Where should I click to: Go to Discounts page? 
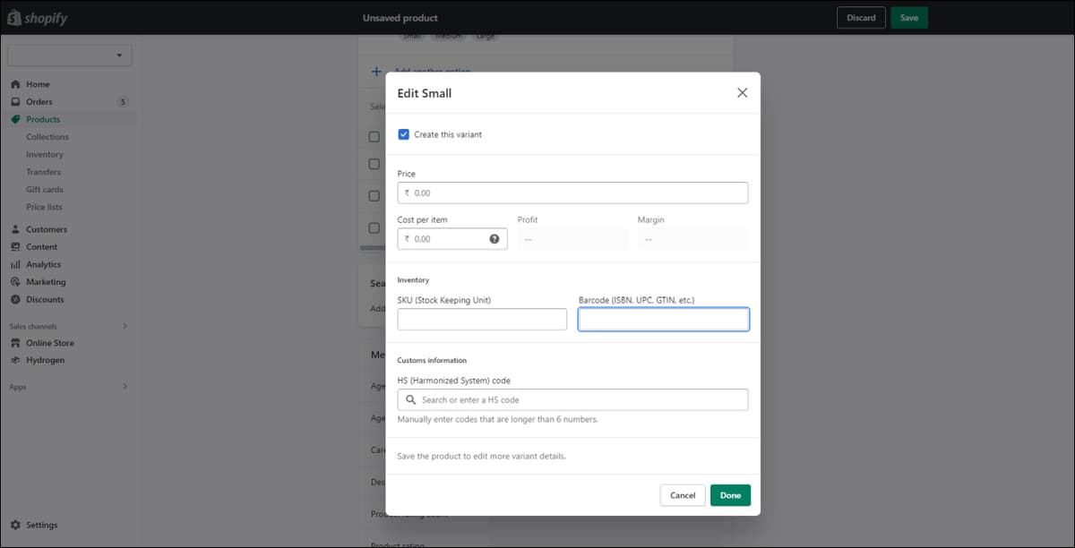45,299
